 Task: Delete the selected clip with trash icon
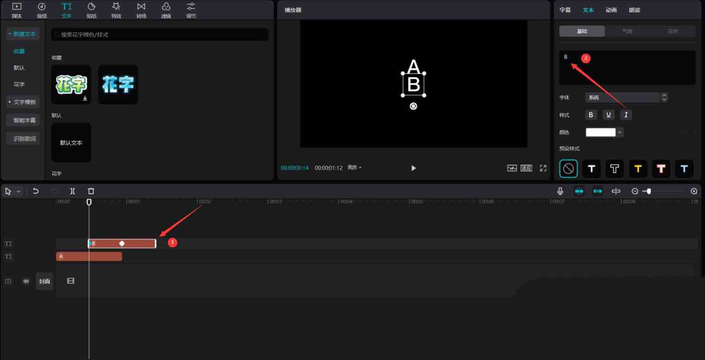click(91, 191)
